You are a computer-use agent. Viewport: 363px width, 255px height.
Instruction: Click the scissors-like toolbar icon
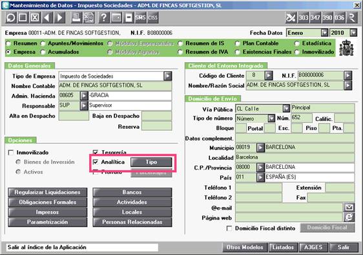tap(291, 17)
